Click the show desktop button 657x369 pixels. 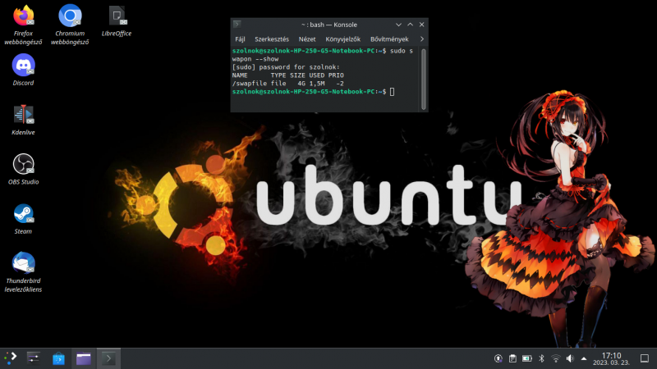645,358
